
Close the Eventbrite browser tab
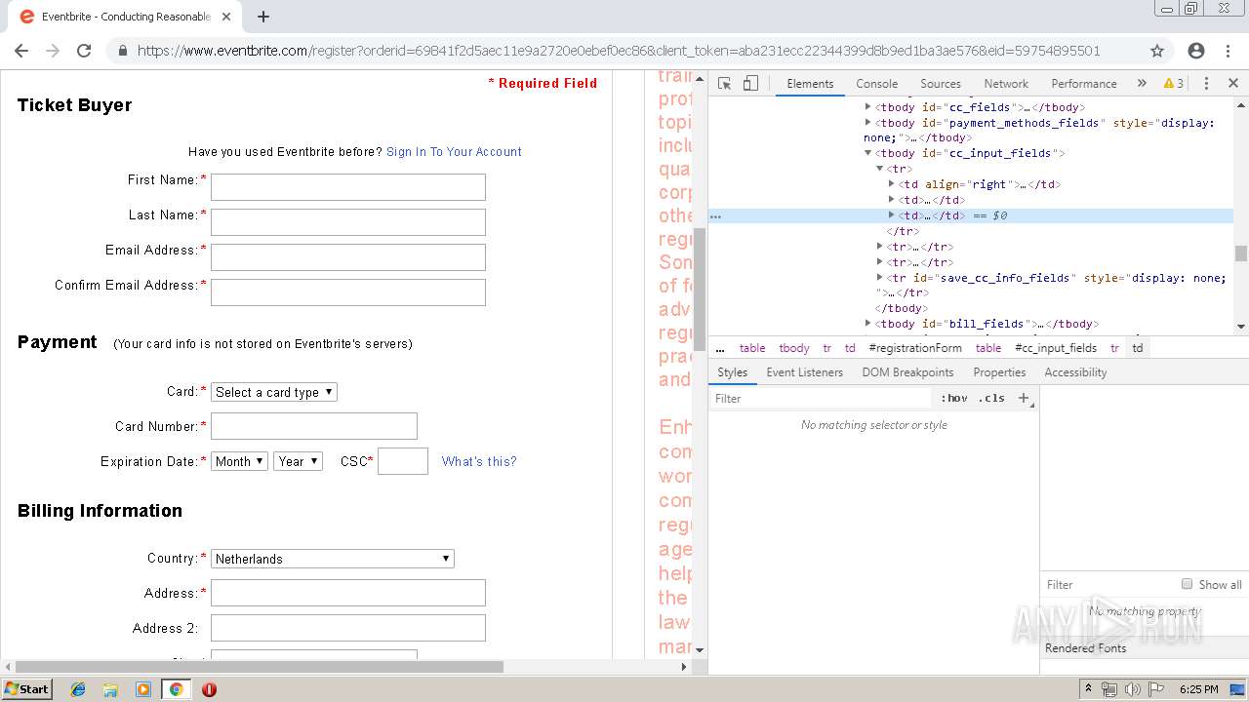click(x=226, y=17)
